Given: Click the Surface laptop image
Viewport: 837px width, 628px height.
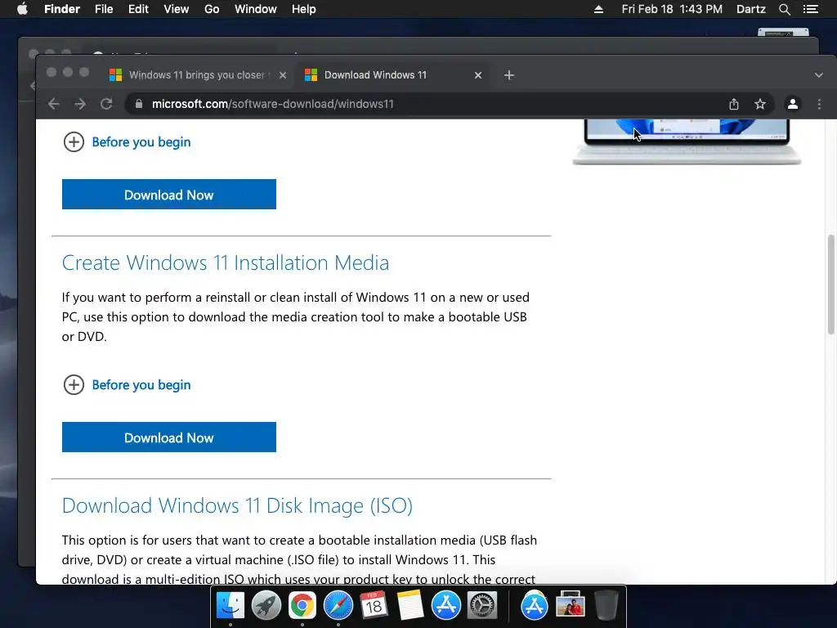Looking at the screenshot, I should point(687,141).
